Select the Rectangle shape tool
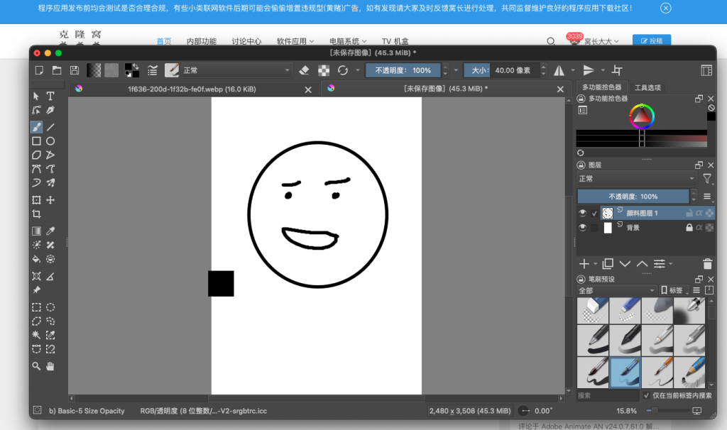Image resolution: width=727 pixels, height=430 pixels. pyautogui.click(x=37, y=141)
